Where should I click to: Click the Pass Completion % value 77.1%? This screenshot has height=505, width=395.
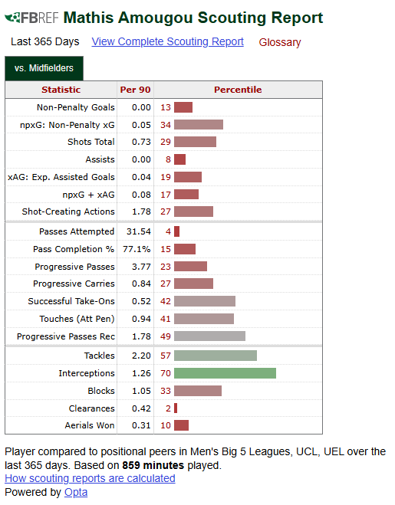(x=137, y=249)
